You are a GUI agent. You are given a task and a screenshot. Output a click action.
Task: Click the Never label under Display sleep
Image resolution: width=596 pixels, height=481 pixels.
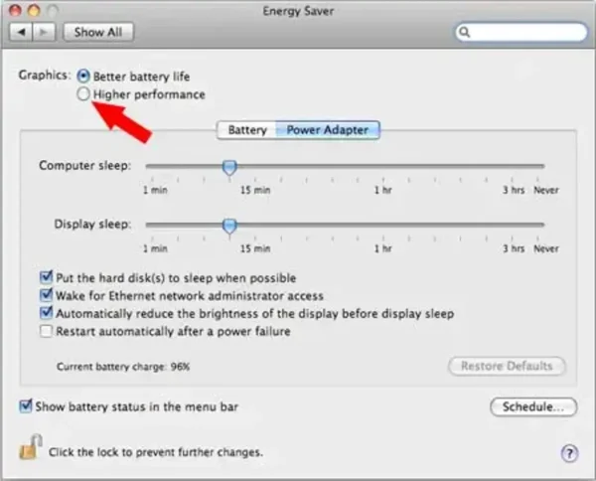click(x=546, y=248)
